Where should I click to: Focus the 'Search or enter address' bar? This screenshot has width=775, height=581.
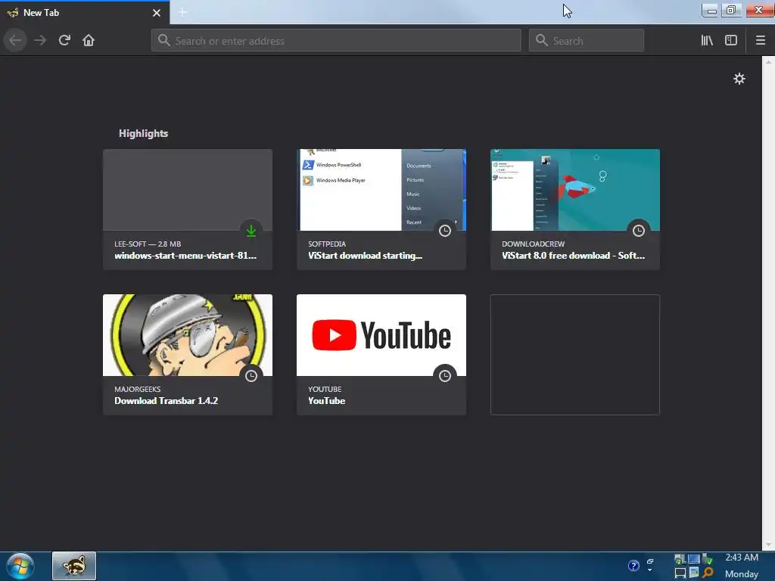click(x=336, y=41)
